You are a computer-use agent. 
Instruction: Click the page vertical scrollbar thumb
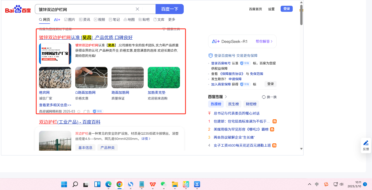(301, 15)
